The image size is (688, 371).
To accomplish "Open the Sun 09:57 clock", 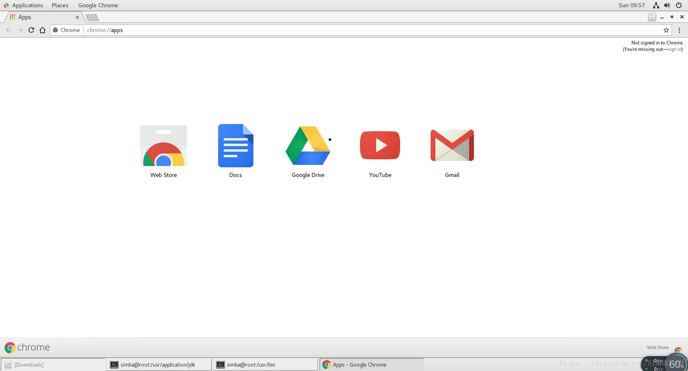I will click(631, 5).
